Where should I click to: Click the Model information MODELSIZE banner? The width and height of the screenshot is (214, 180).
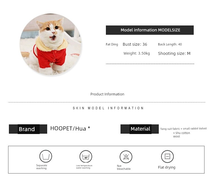(150, 30)
